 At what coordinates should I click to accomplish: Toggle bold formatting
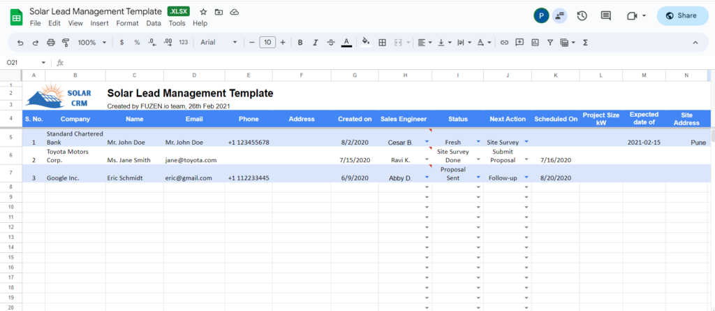[300, 43]
